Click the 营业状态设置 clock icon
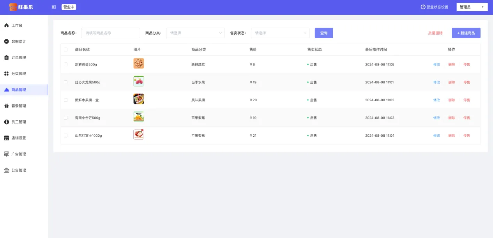This screenshot has height=238, width=493. pyautogui.click(x=423, y=7)
